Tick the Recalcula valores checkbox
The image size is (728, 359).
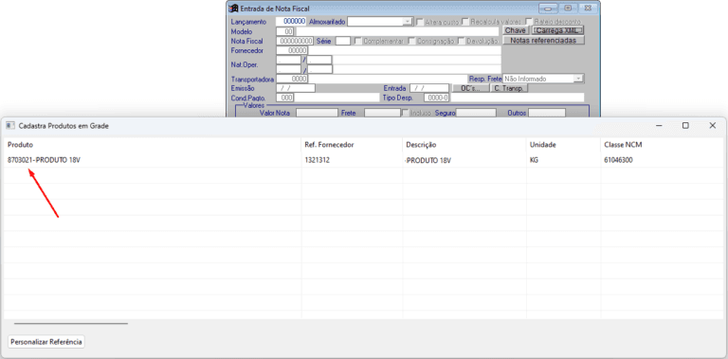(465, 22)
